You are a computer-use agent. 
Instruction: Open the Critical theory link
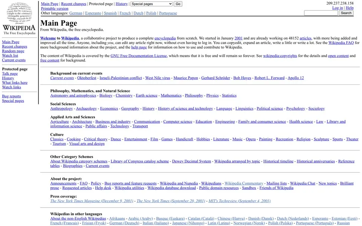[95, 139]
